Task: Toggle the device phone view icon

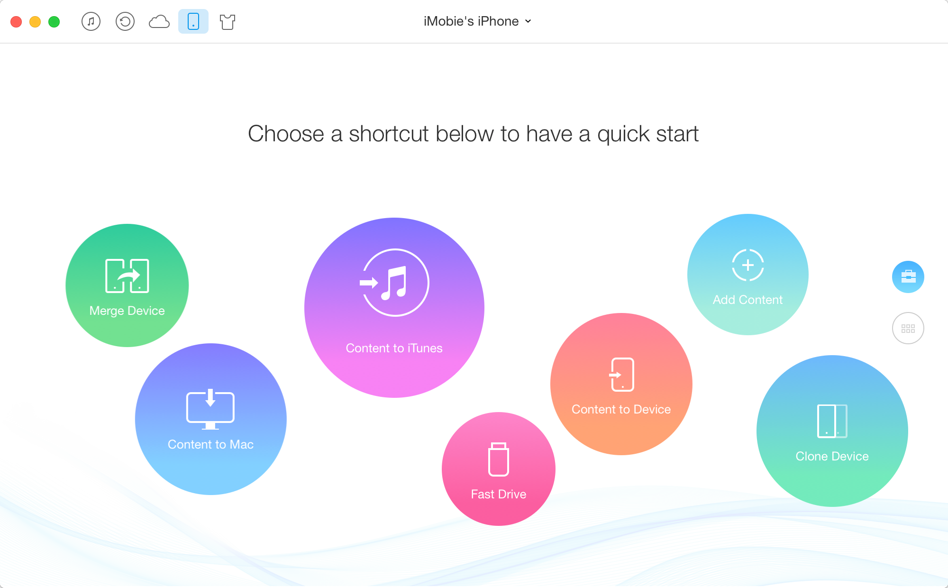Action: [193, 20]
